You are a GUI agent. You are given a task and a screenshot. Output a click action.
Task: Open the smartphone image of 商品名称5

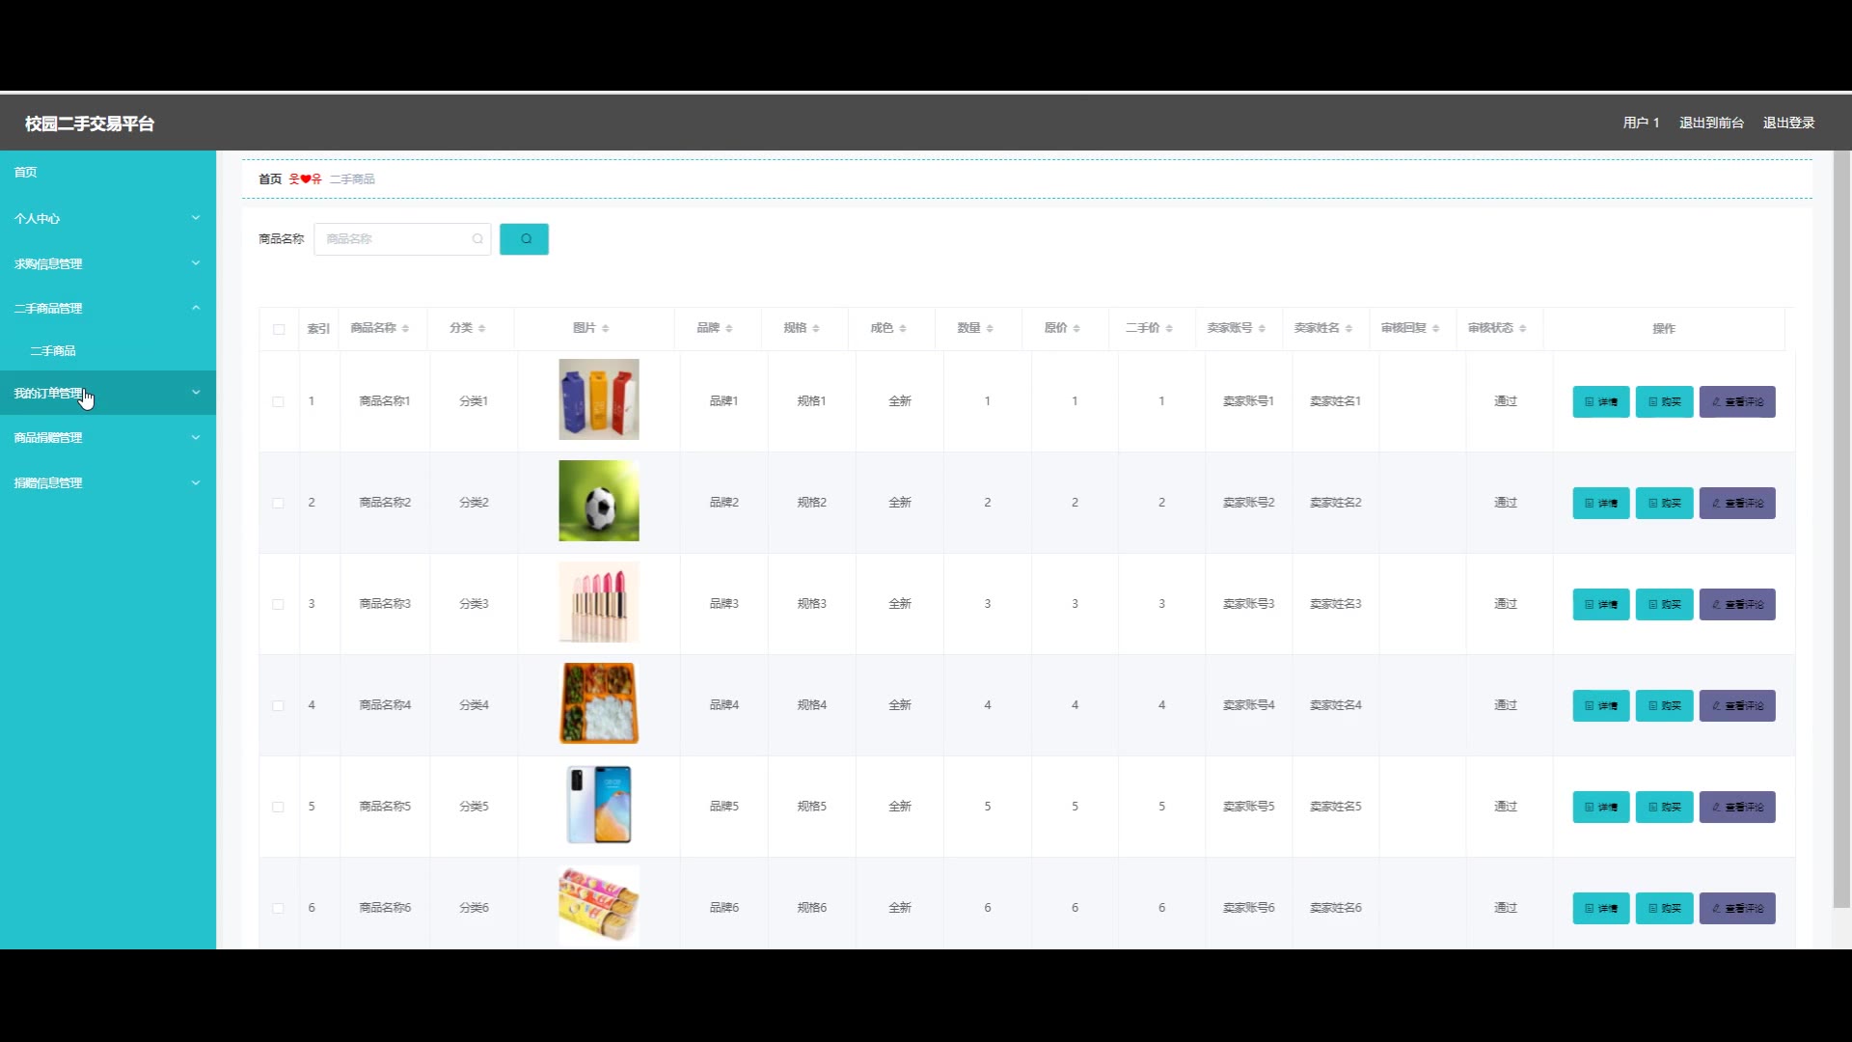(x=599, y=805)
